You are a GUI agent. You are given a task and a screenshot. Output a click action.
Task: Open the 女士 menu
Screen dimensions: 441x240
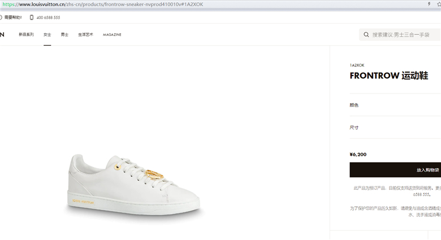click(x=47, y=34)
